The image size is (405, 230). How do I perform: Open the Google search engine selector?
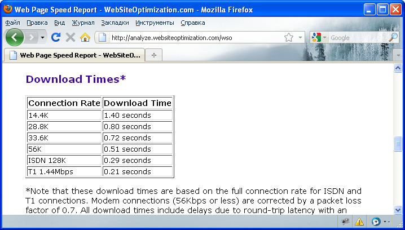click(319, 38)
